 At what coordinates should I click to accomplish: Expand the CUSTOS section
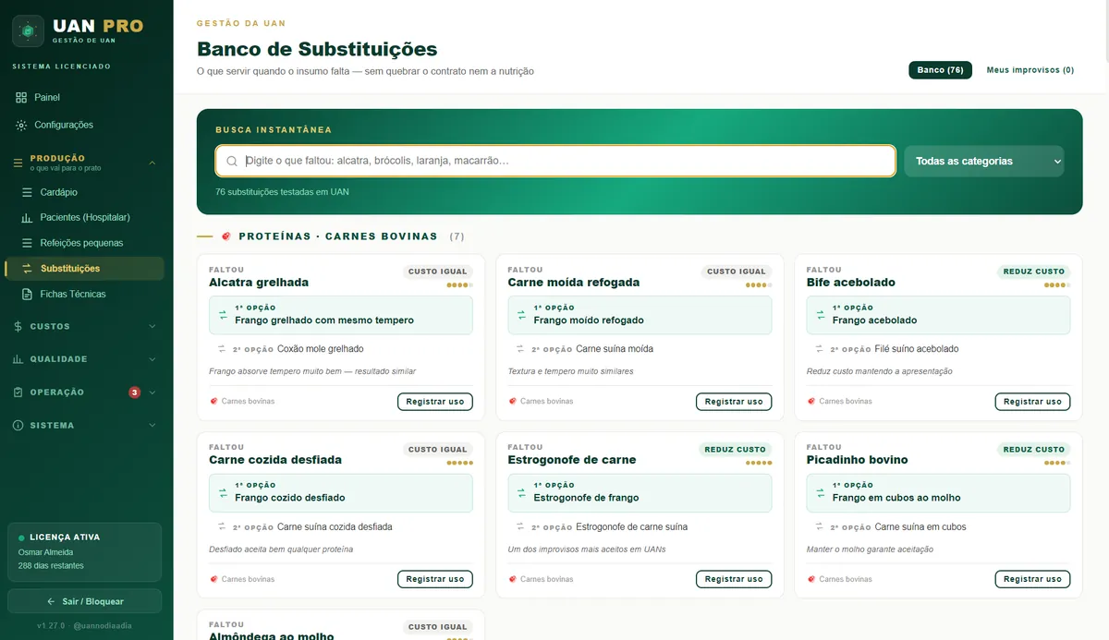click(x=87, y=326)
